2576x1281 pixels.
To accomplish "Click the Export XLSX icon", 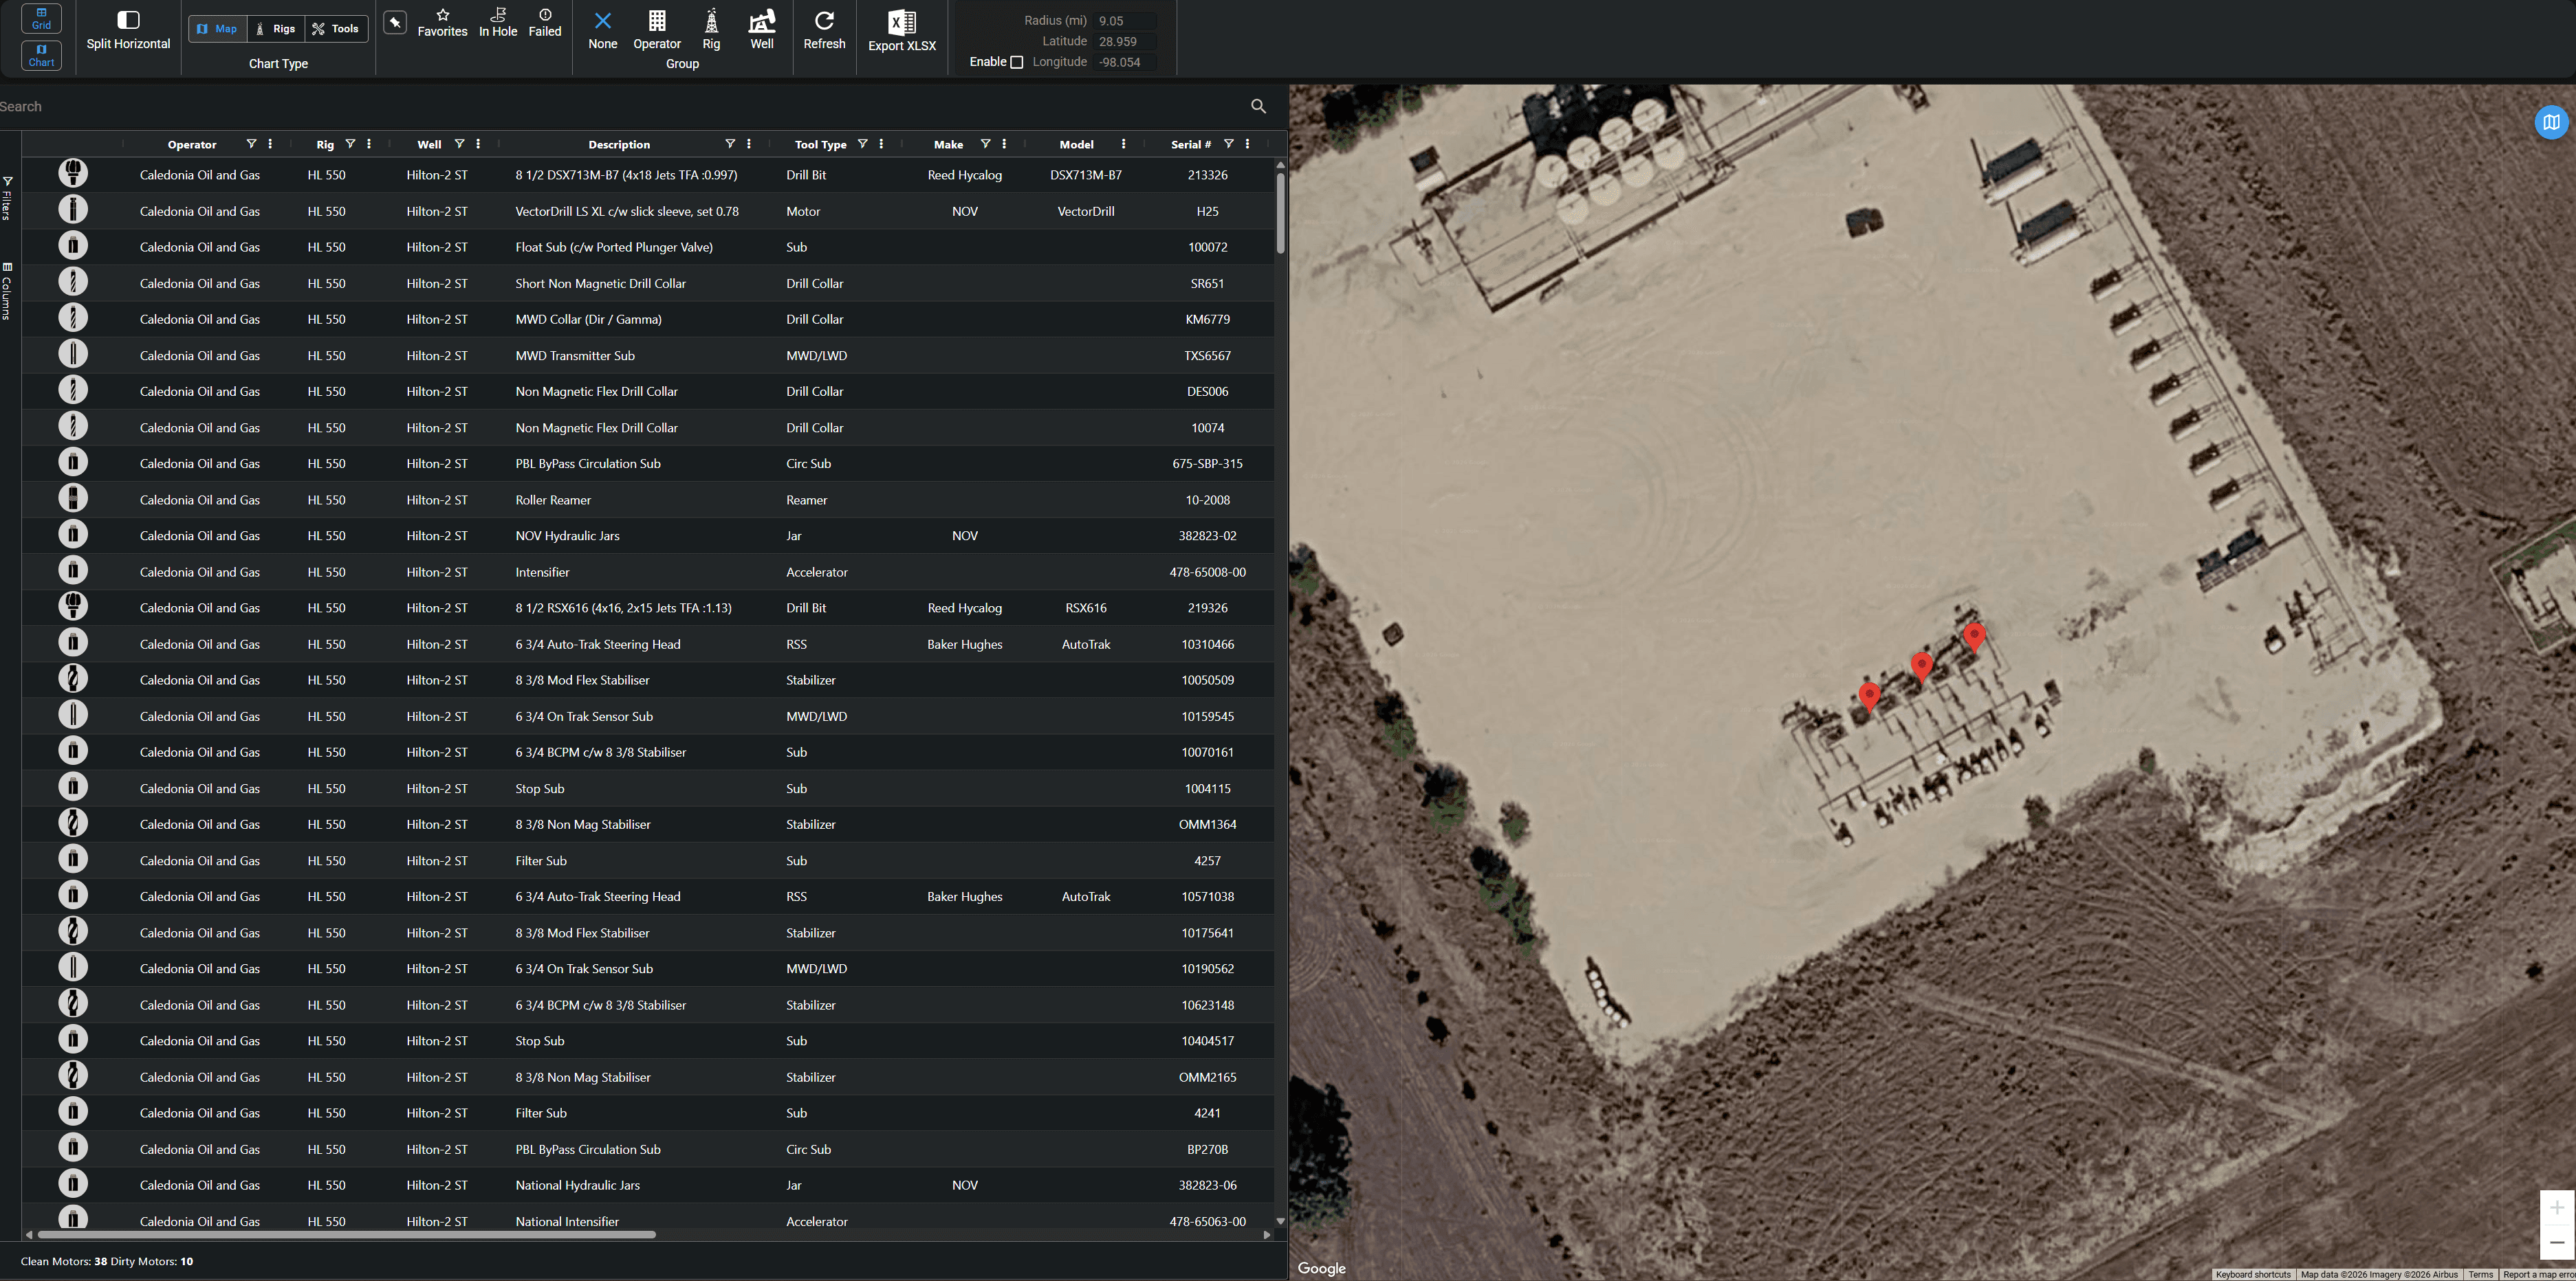I will (901, 22).
